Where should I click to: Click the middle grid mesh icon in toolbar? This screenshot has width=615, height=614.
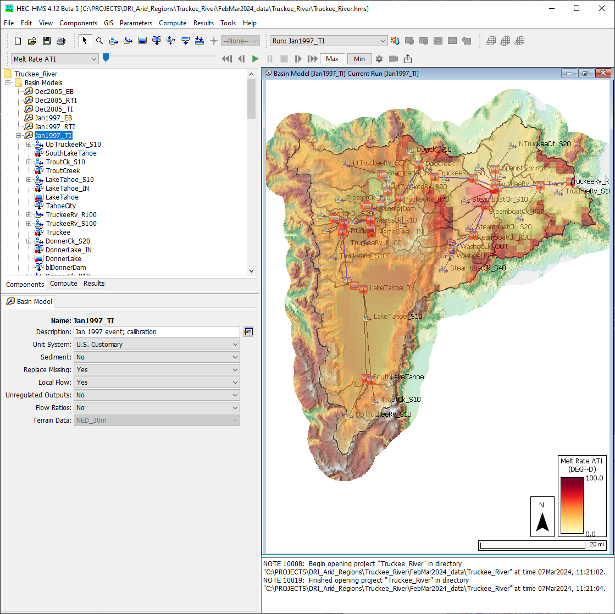(x=506, y=41)
